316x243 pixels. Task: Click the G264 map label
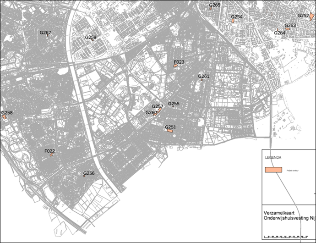pos(279,33)
